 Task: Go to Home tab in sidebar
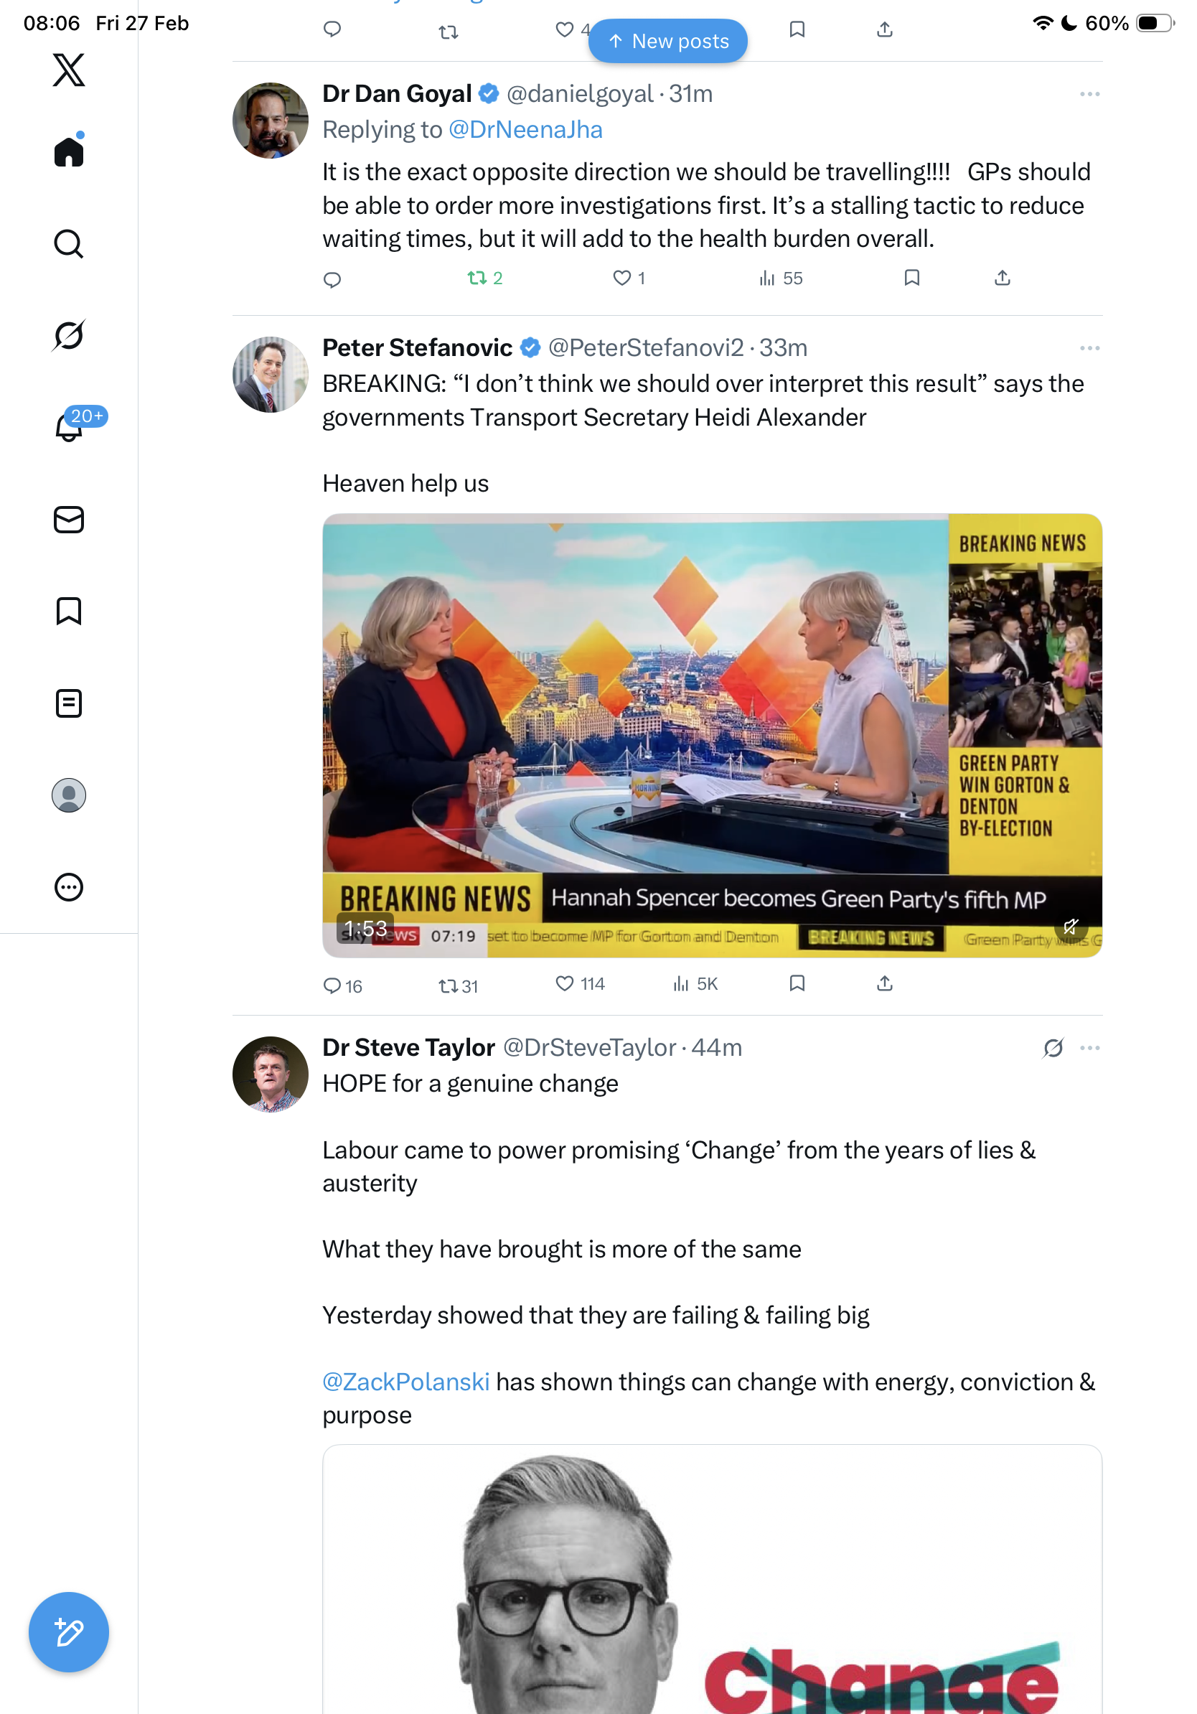69,151
